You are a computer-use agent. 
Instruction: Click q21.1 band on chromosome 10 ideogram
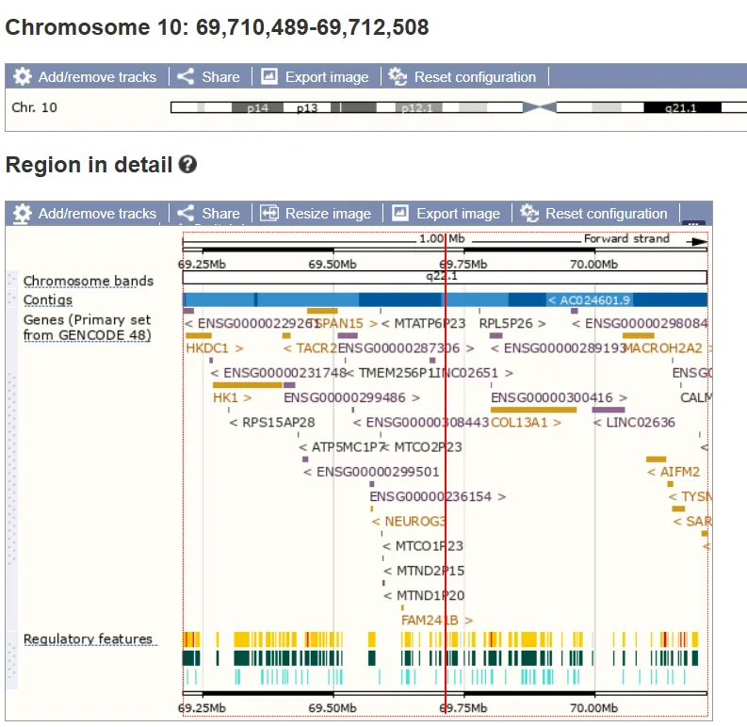682,107
